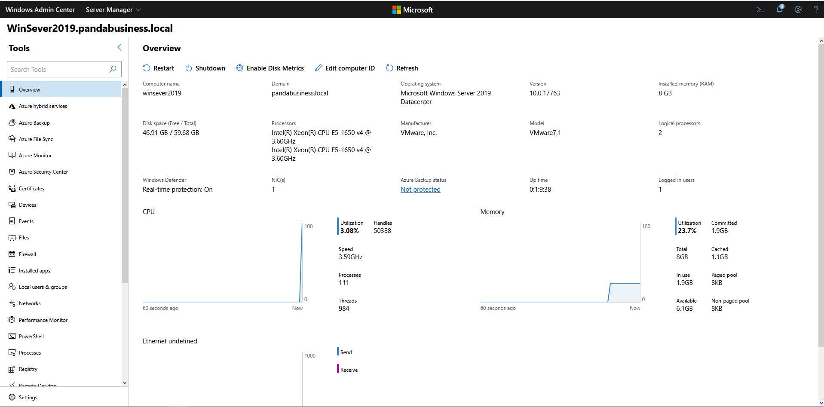Open the Registry tool
Viewport: 824px width, 407px height.
61,369
